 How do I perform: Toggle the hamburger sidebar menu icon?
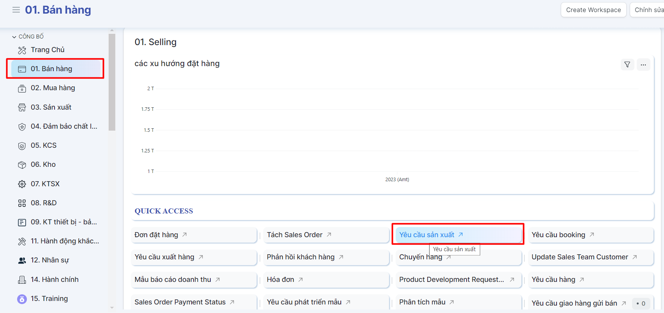click(16, 10)
